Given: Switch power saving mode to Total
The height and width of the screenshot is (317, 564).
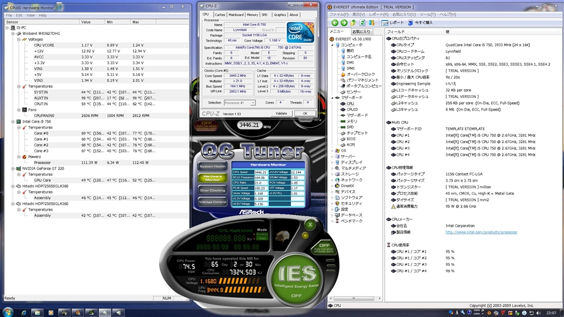Looking at the screenshot, I should click(262, 238).
